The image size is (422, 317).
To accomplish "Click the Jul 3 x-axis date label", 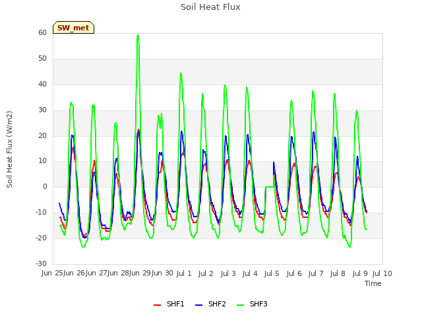I will (x=228, y=273).
